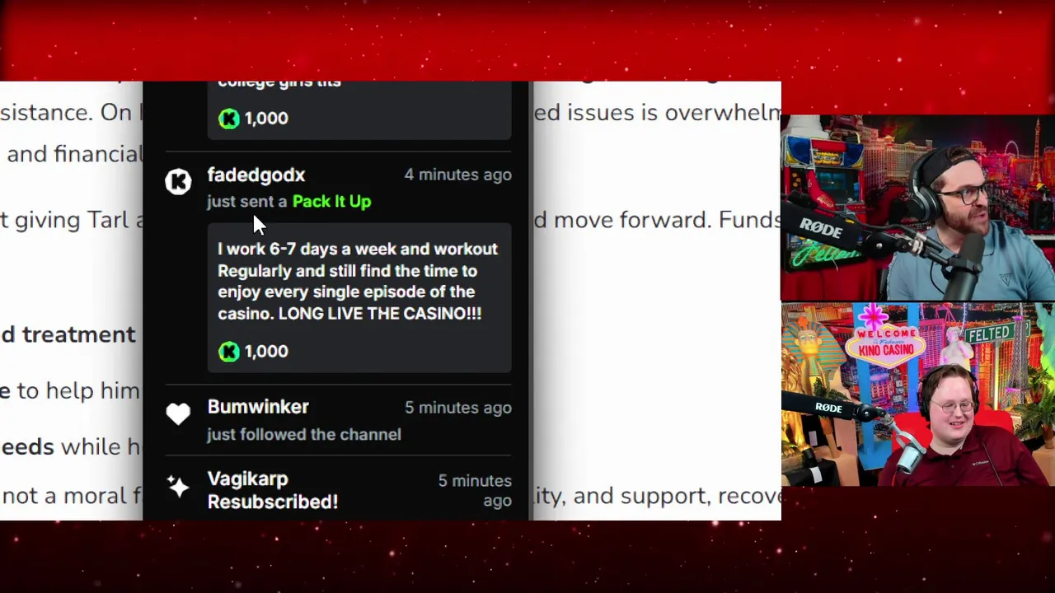Screen dimensions: 1055x593
Task: Click the 'Resubscribed!' text
Action: (273, 501)
